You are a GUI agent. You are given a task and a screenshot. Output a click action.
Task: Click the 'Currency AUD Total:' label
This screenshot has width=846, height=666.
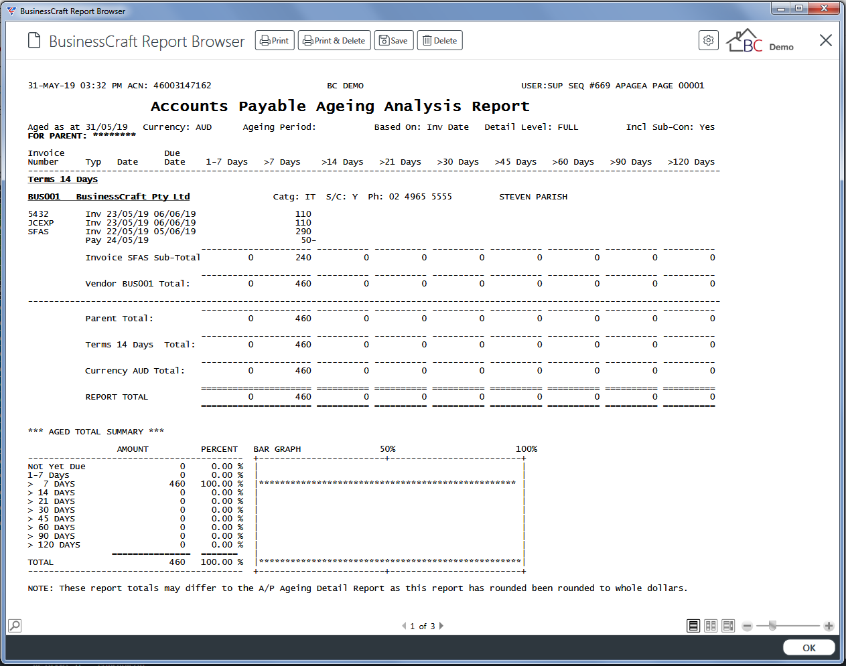[135, 371]
